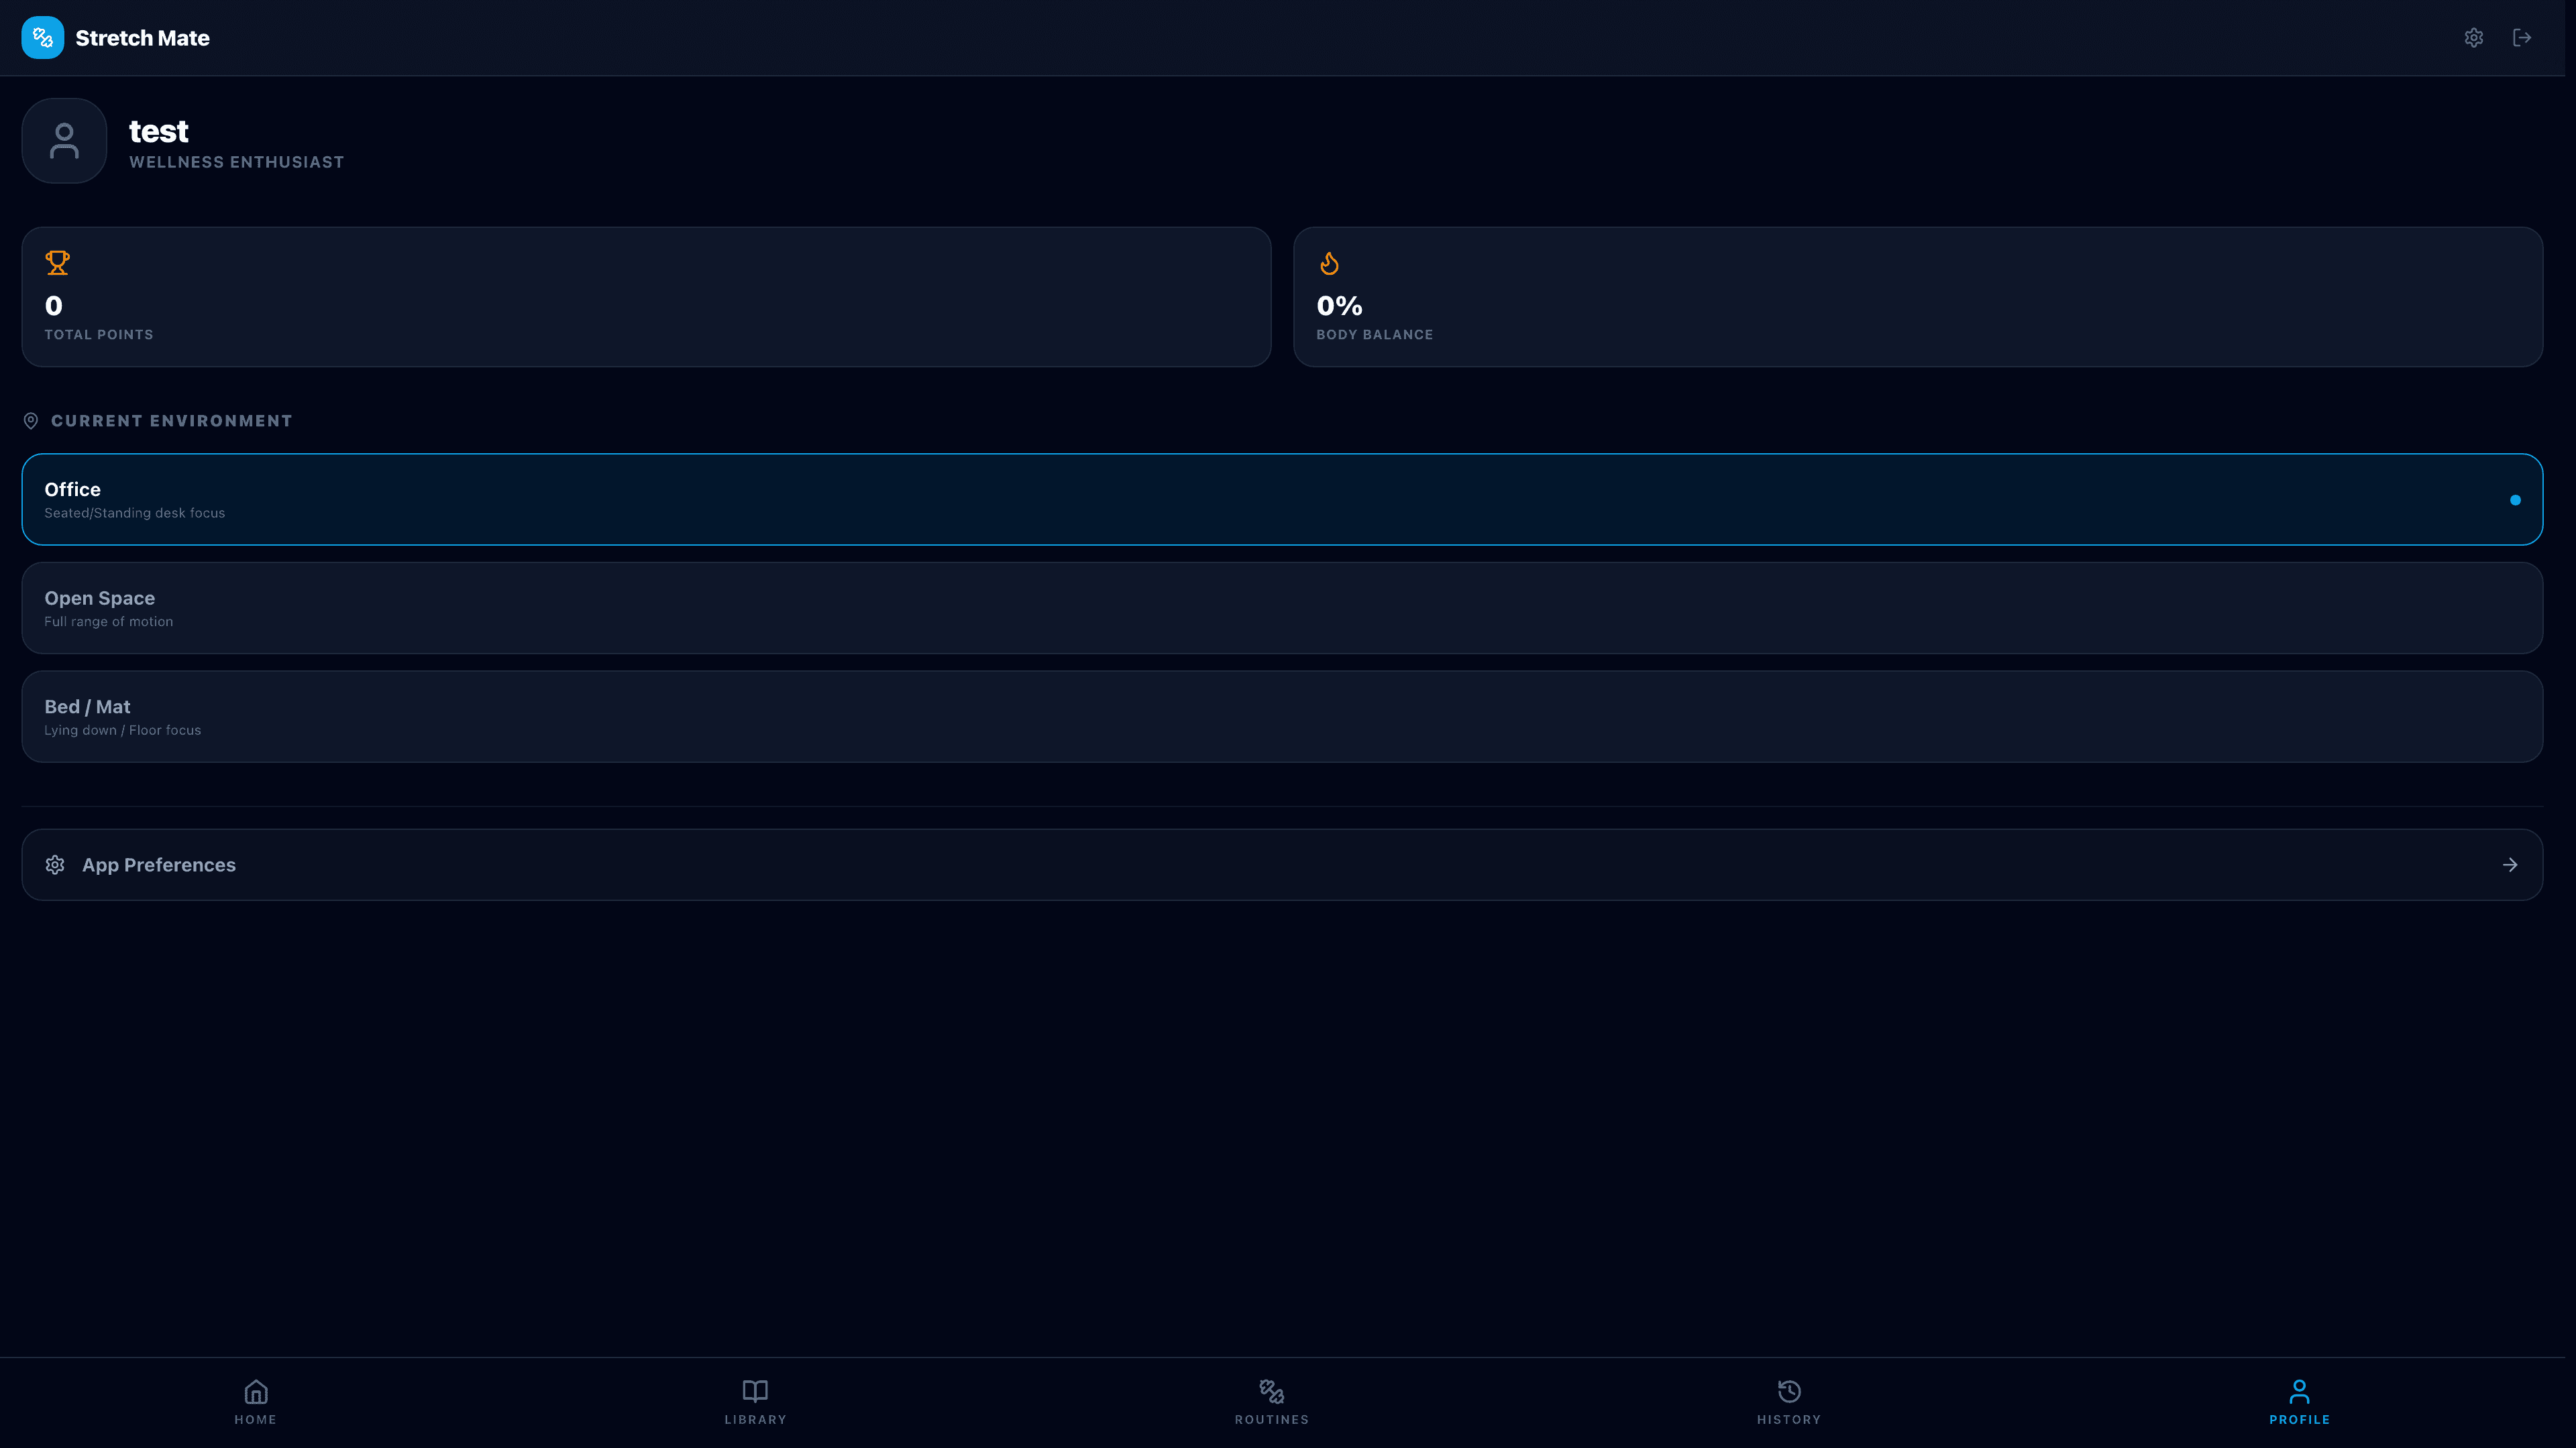Click the 'BODY BALANCE' label
Screen dimensions: 2576x1448
coord(1374,335)
